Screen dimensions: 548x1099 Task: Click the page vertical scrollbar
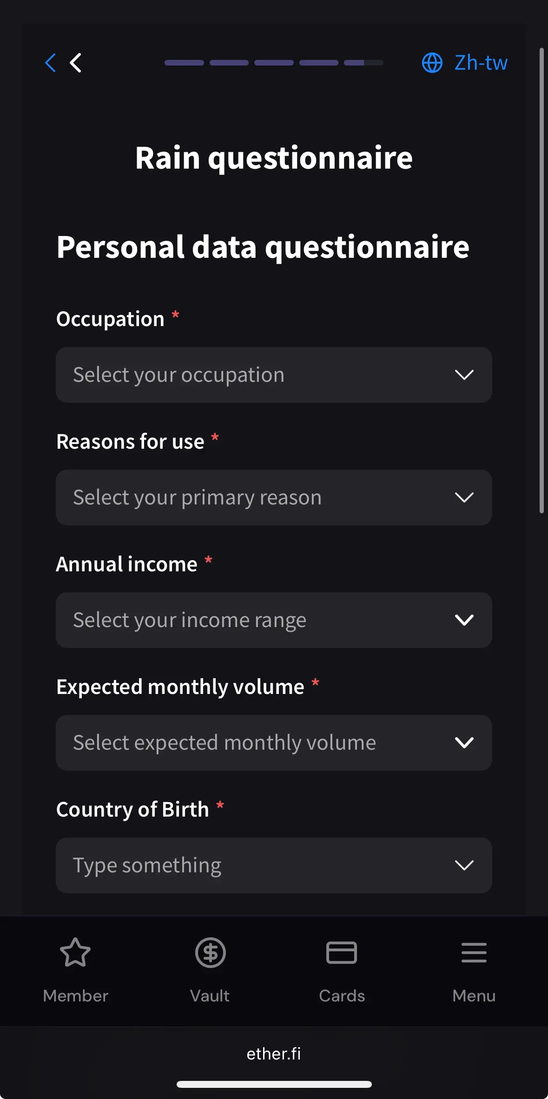(541, 281)
